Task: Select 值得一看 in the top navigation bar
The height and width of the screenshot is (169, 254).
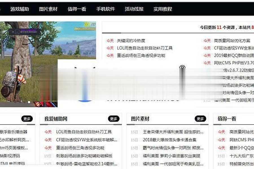Action: [77, 9]
